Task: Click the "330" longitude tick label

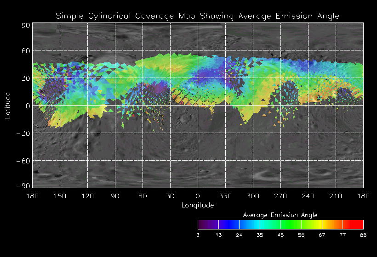Action: click(x=225, y=196)
